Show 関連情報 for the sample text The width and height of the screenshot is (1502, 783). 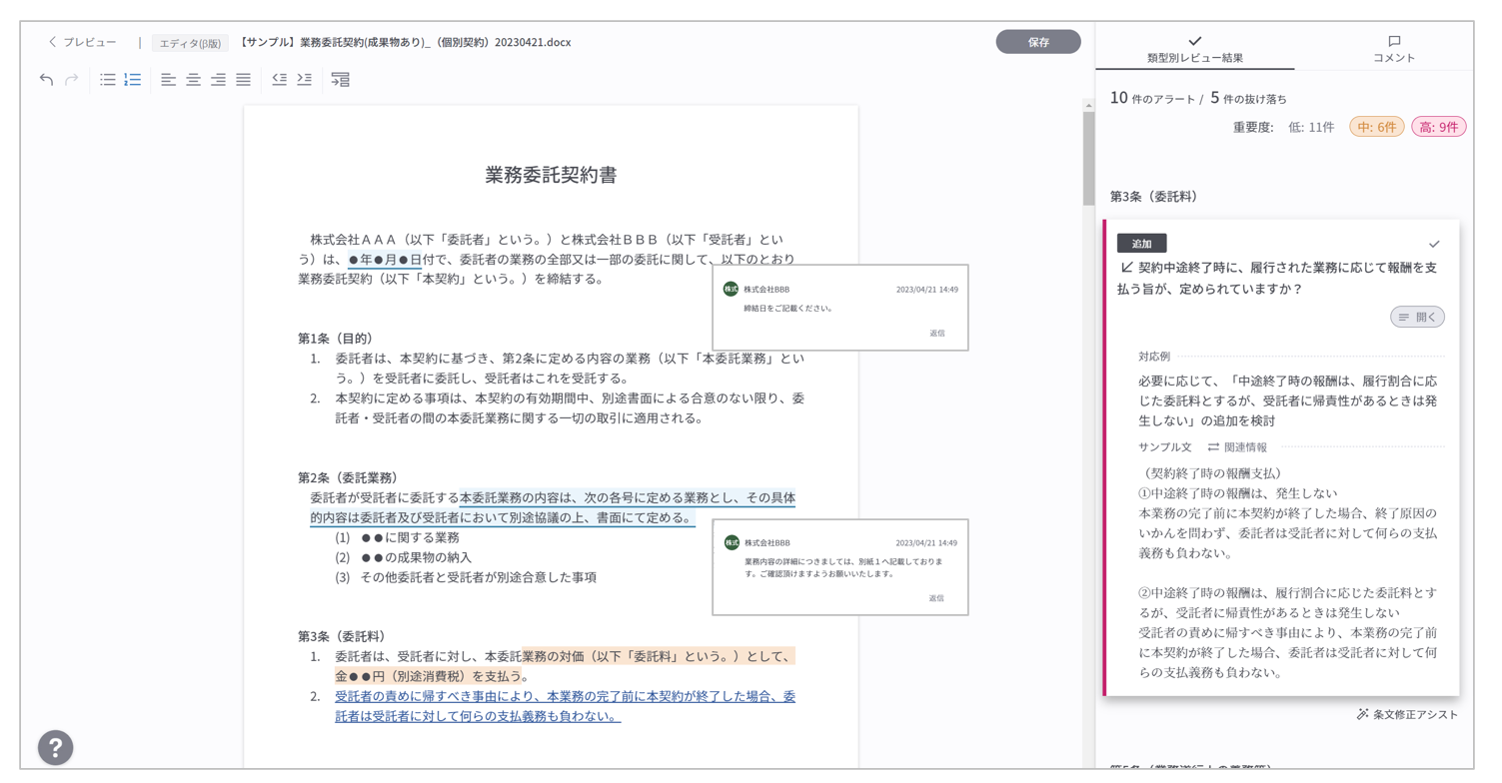(x=1237, y=447)
